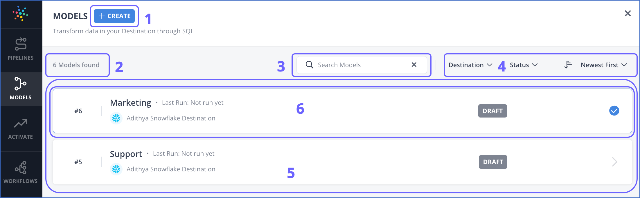Open the Destination filter dropdown
Image resolution: width=640 pixels, height=198 pixels.
(470, 65)
